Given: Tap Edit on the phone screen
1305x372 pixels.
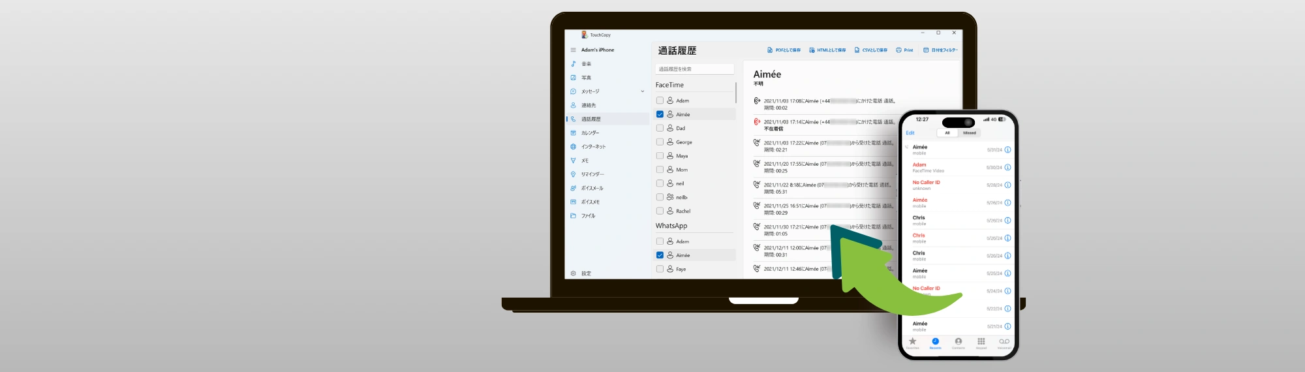Looking at the screenshot, I should point(910,133).
